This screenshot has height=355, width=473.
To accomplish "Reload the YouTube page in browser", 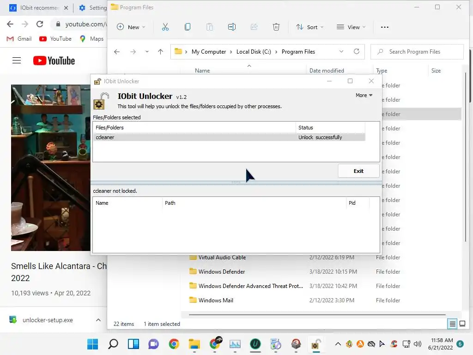I will [40, 24].
